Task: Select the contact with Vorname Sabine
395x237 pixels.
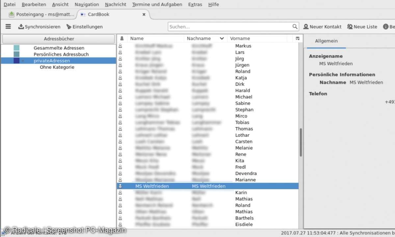Action: coord(208,103)
